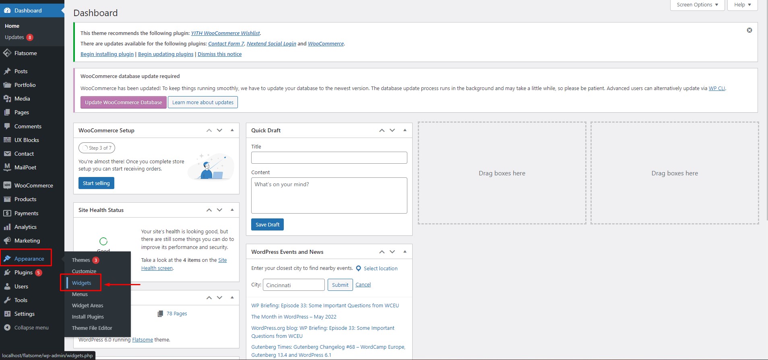This screenshot has width=768, height=360.
Task: Click the Flatsome theme diamond icon
Action: [x=7, y=53]
